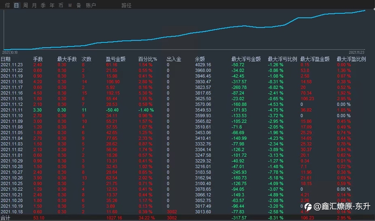
Task: Sort by 日期 column header
Action: tap(6, 59)
